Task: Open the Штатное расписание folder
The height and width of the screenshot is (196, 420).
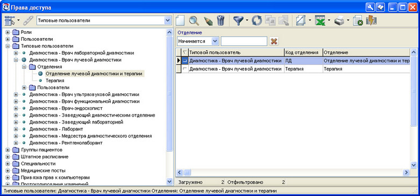Action: point(45,157)
